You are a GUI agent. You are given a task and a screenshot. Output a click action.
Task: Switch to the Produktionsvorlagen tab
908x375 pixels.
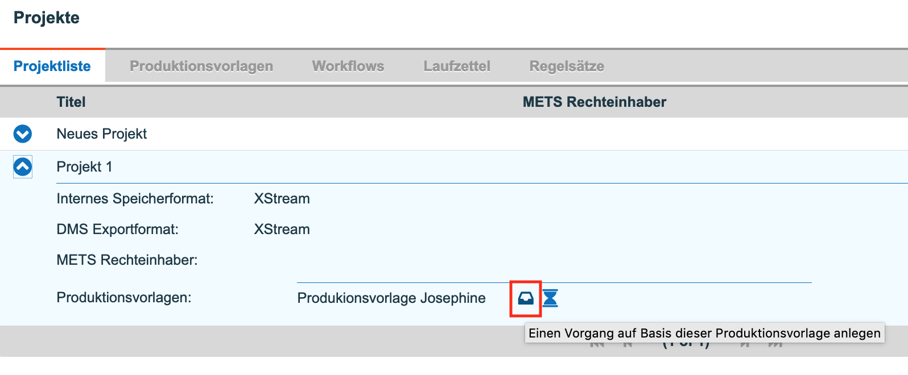click(201, 66)
